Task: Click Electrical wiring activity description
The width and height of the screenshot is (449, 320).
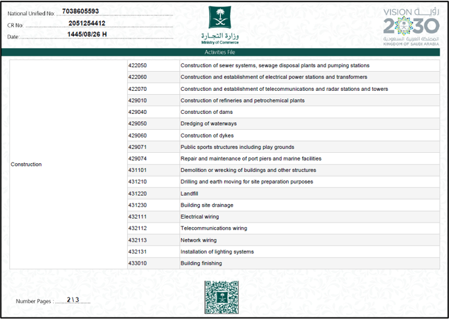Action: (x=200, y=217)
